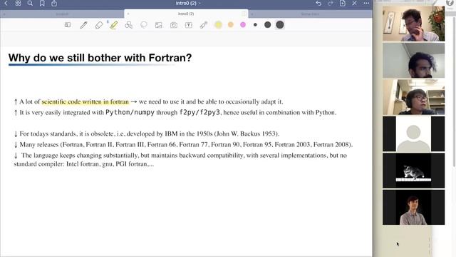Pick the yellow highlighter color

tap(219, 25)
